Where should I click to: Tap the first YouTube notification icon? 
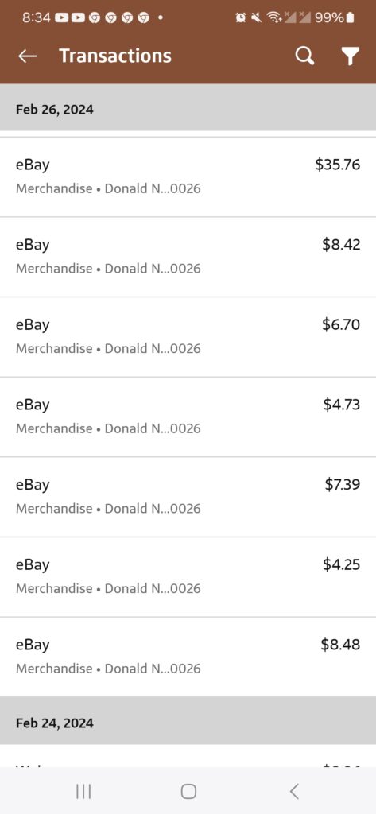tap(61, 17)
